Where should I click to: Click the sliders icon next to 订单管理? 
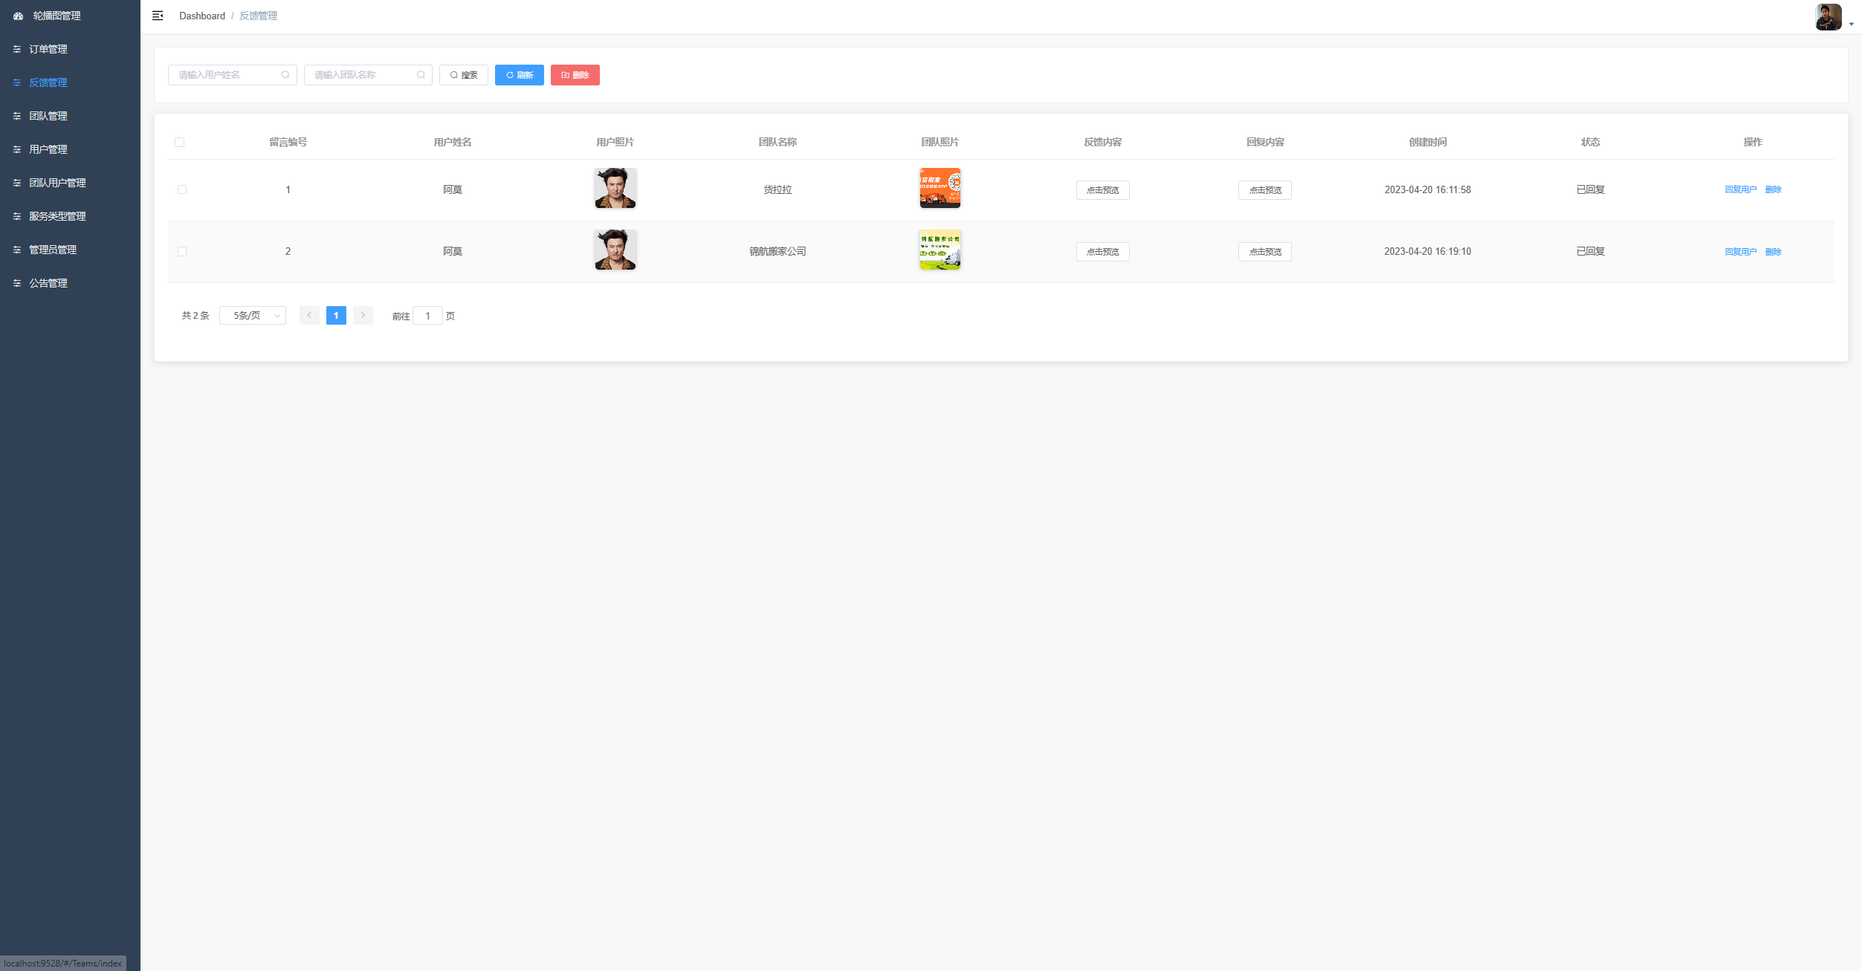17,49
